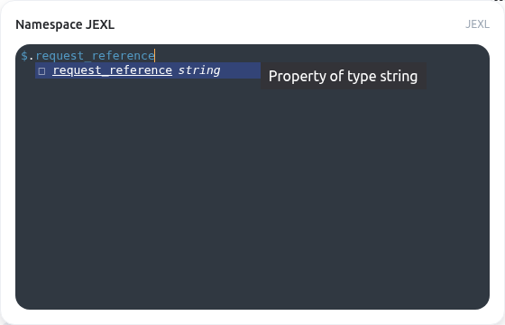505x325 pixels.
Task: Click the italic "string" type in suggestion
Action: [x=199, y=70]
